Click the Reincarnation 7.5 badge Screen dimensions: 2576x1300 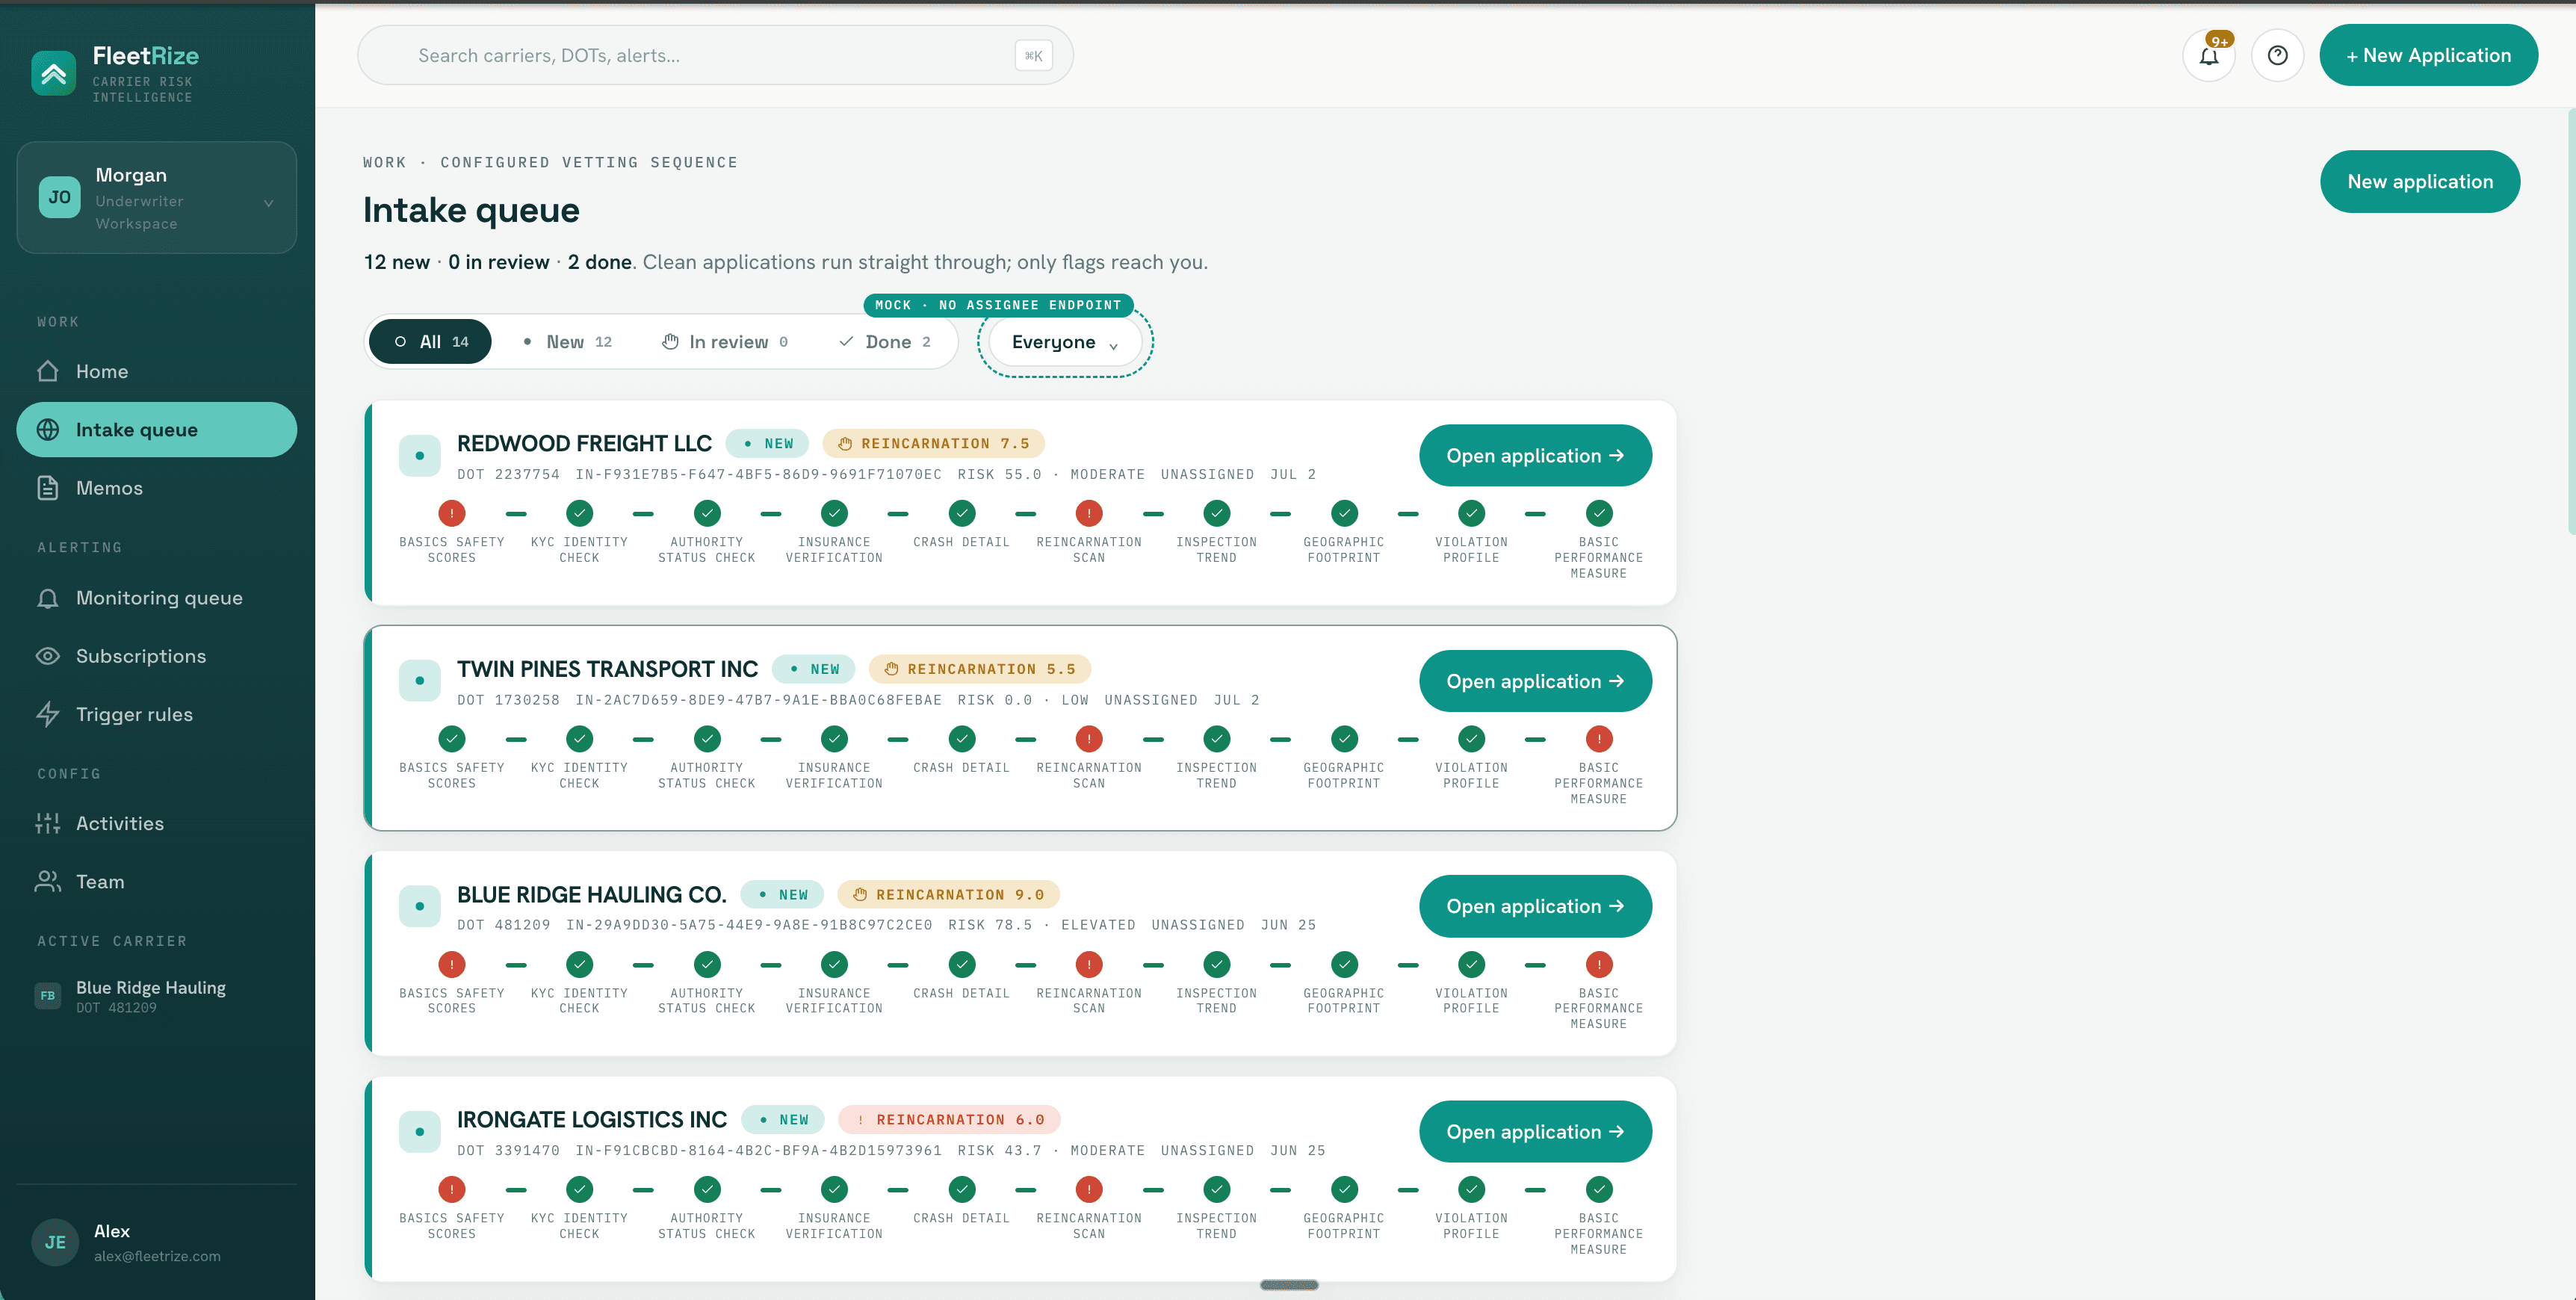(934, 444)
